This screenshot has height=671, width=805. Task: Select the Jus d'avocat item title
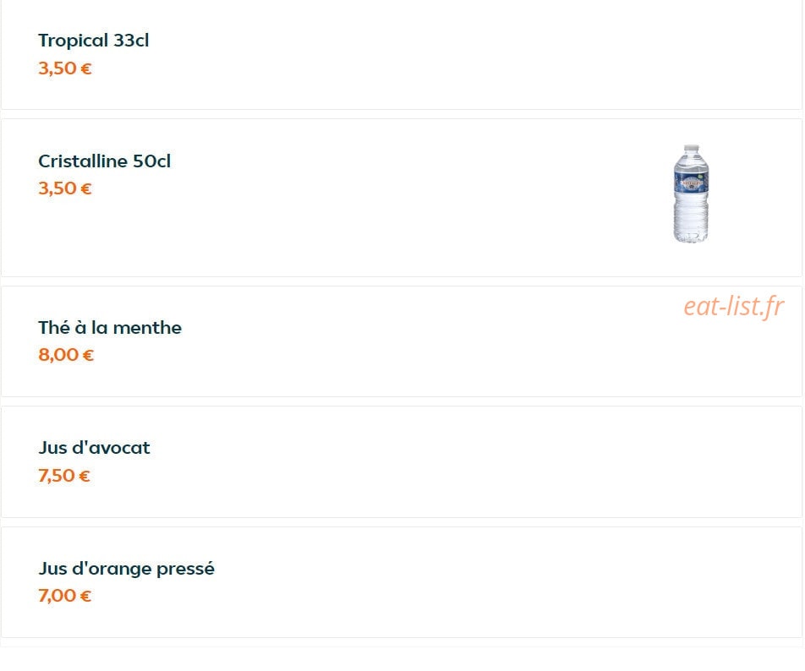click(x=94, y=448)
